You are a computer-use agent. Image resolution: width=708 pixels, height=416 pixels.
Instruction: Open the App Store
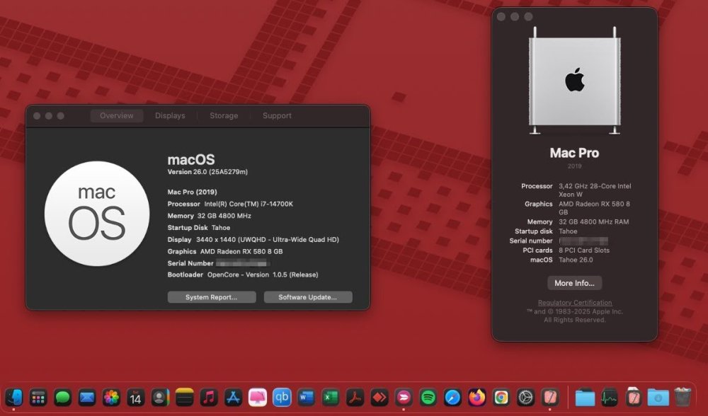(233, 398)
